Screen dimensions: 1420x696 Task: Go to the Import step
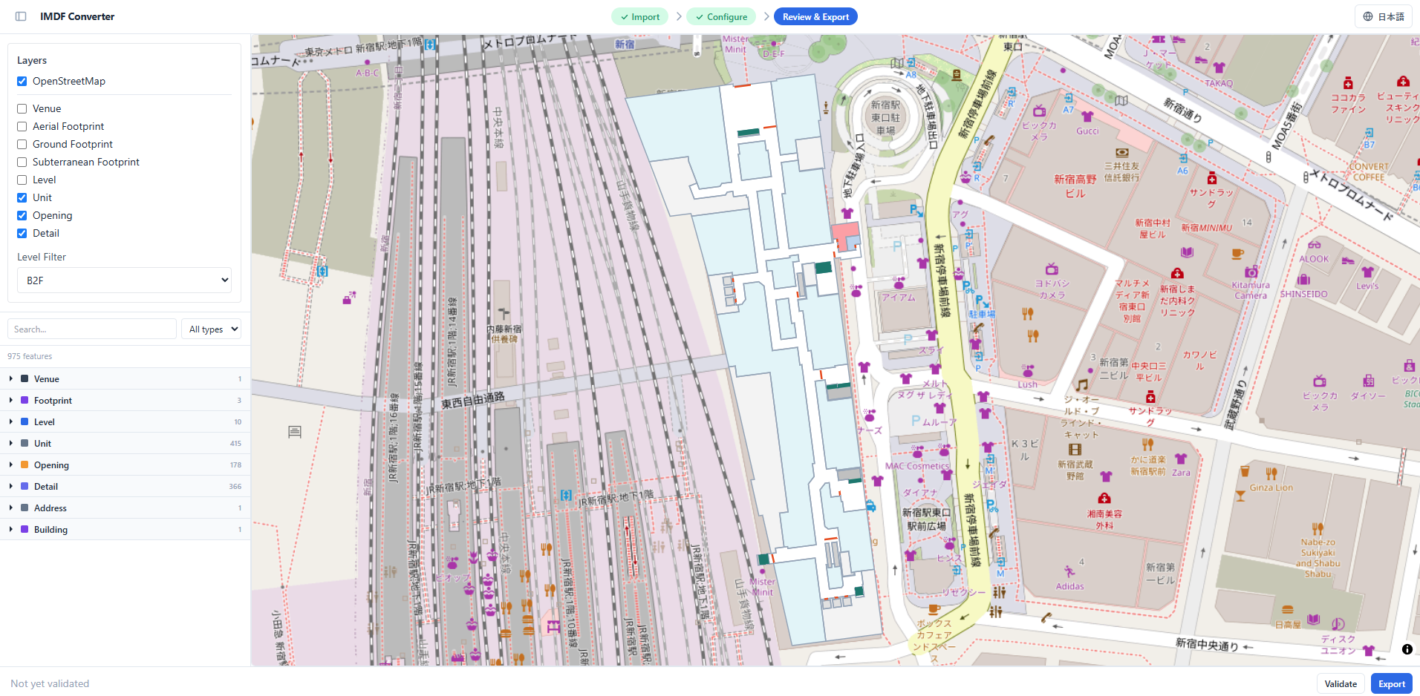(639, 16)
